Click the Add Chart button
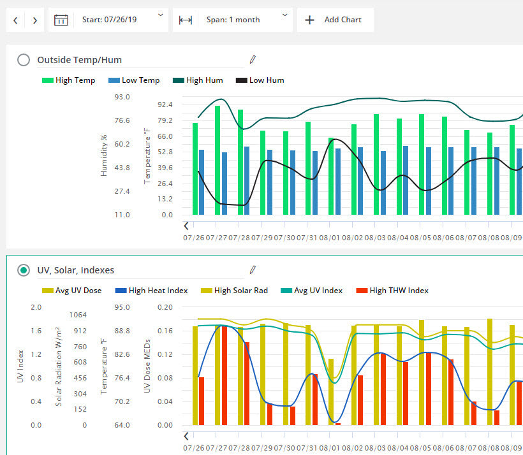Image resolution: width=523 pixels, height=455 pixels. click(x=335, y=20)
